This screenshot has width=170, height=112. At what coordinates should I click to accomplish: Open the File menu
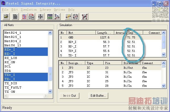point(5,10)
